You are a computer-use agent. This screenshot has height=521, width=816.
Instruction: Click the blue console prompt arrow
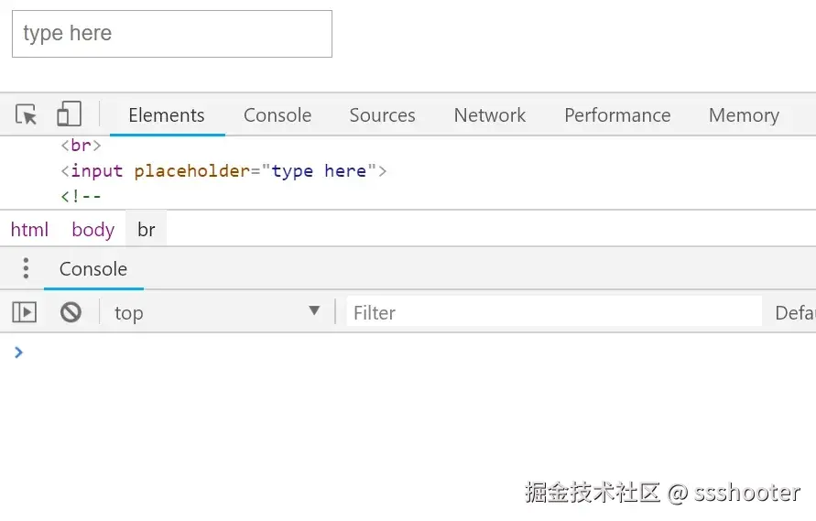point(18,353)
